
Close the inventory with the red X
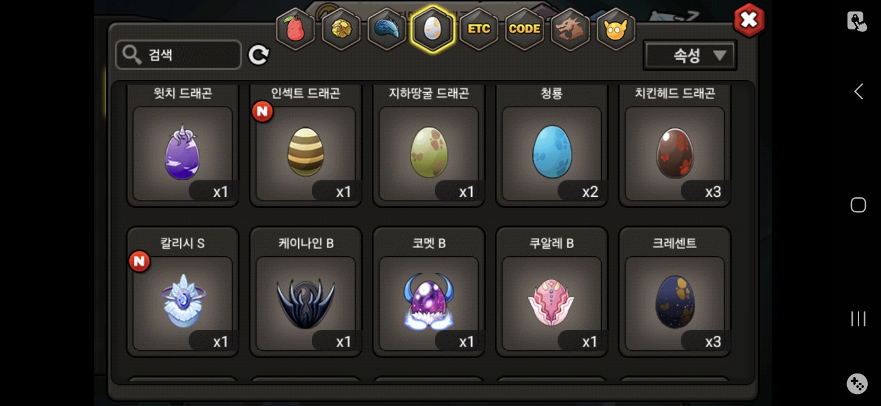coord(749,20)
